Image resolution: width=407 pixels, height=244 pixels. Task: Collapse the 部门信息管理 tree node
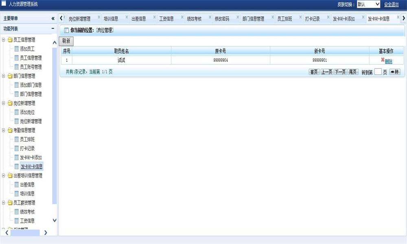click(x=4, y=76)
